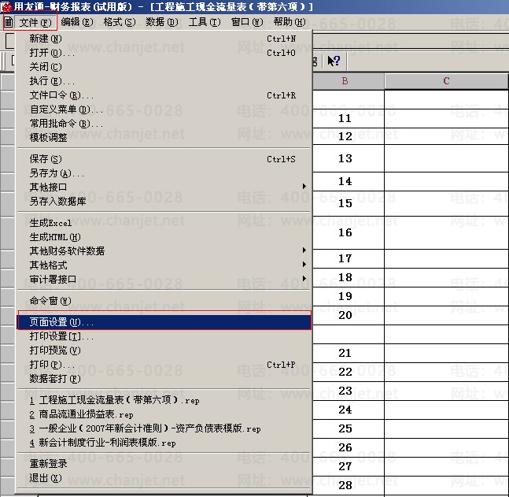Choose 打印设置[T]... menu entry
The image size is (509, 497).
coord(164,336)
